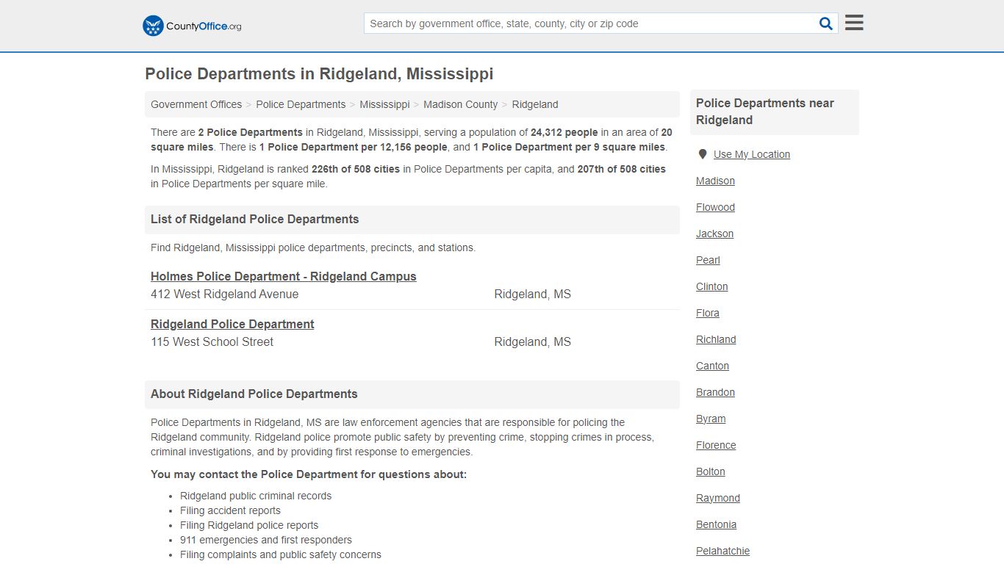The height and width of the screenshot is (564, 1004).
Task: Click 'Filing Ridgeland police reports' bullet
Action: (x=249, y=525)
